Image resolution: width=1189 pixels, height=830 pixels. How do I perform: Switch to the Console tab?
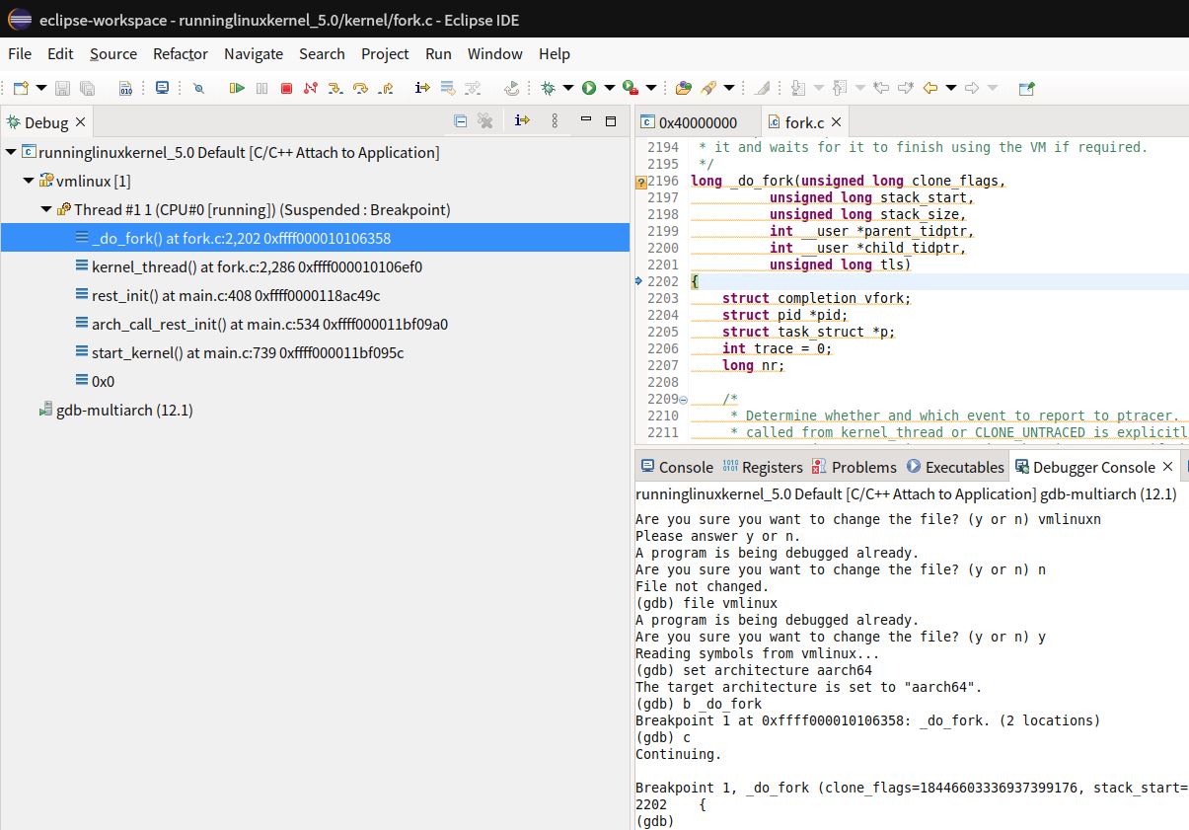676,467
